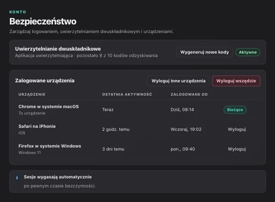The width and height of the screenshot is (275, 202).
Task: Click Sesje wygasają automatycznie notice title
Action: [x=58, y=177]
